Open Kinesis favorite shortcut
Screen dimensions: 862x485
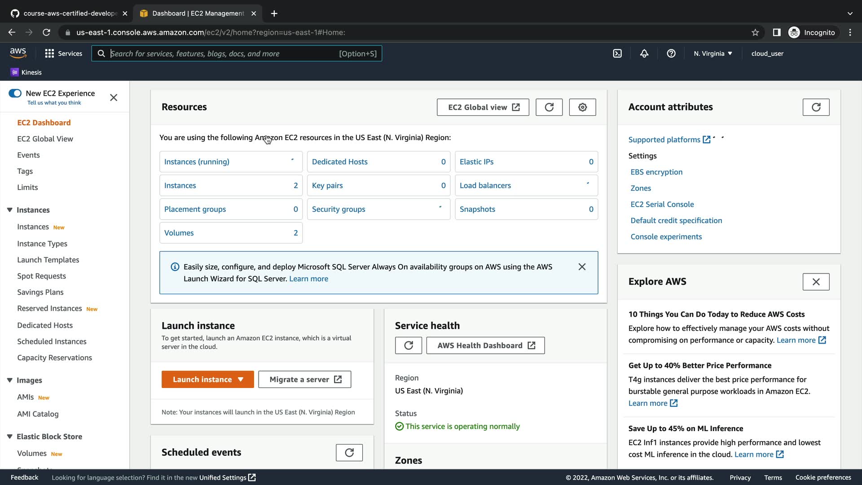(x=26, y=72)
